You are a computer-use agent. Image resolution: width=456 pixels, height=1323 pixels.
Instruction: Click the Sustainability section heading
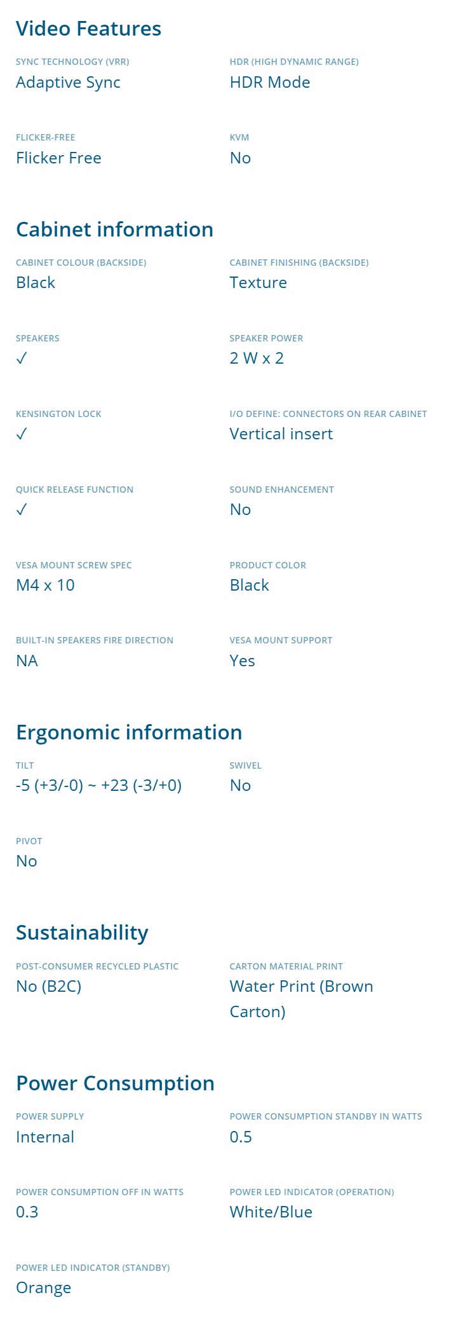[82, 933]
